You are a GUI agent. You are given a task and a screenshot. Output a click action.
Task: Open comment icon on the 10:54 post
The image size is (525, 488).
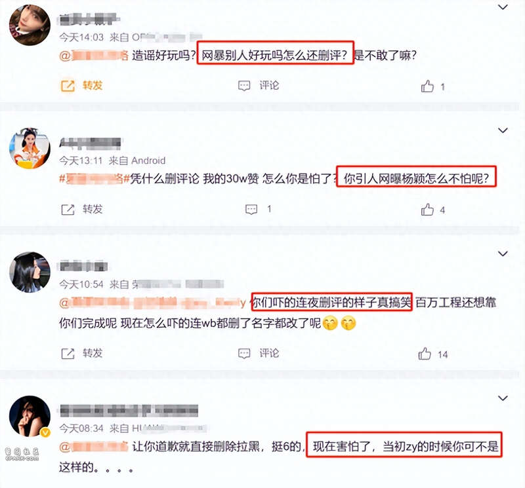click(244, 353)
